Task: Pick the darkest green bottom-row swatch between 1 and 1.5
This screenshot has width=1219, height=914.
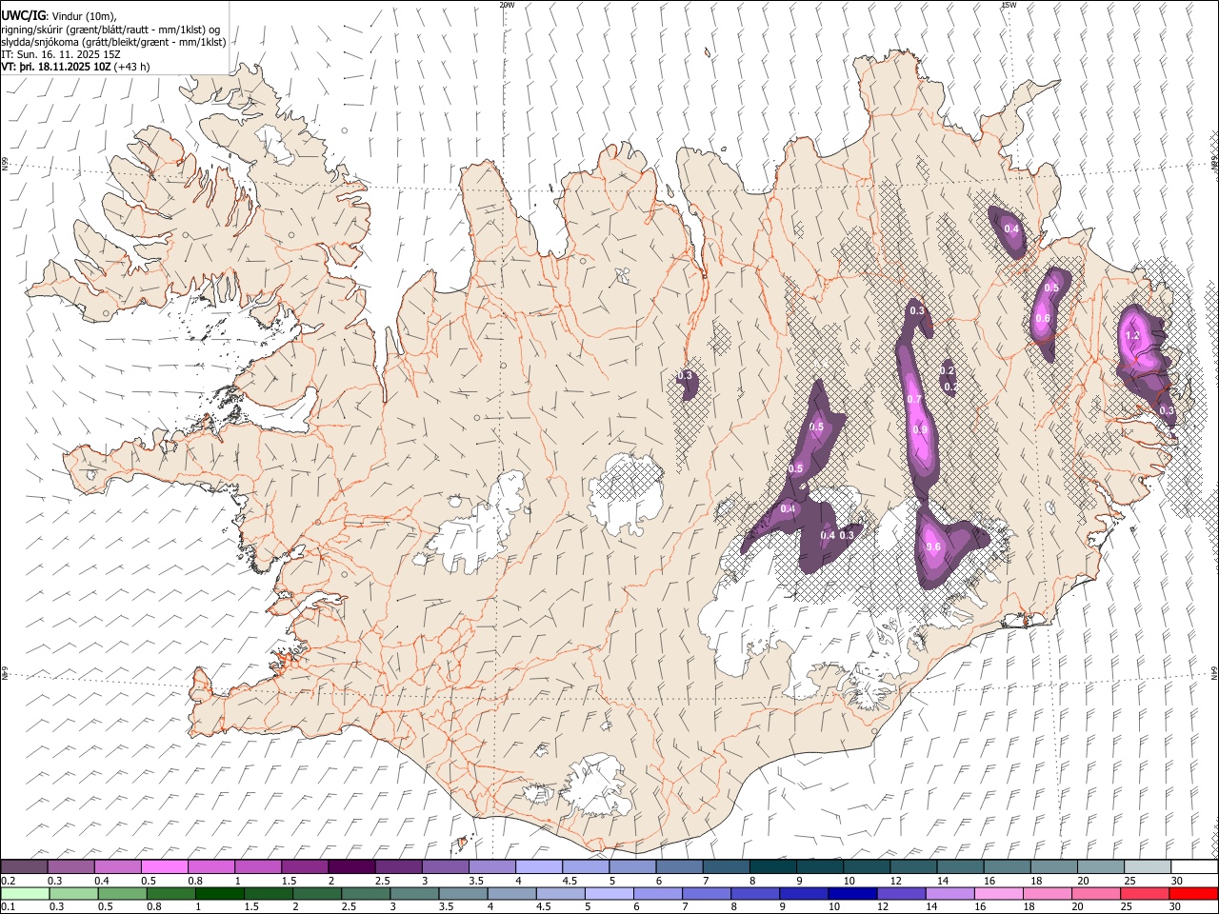Action: pyautogui.click(x=220, y=894)
